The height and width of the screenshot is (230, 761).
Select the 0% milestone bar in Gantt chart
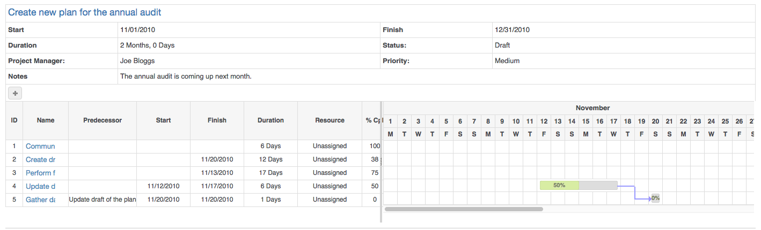pyautogui.click(x=655, y=198)
